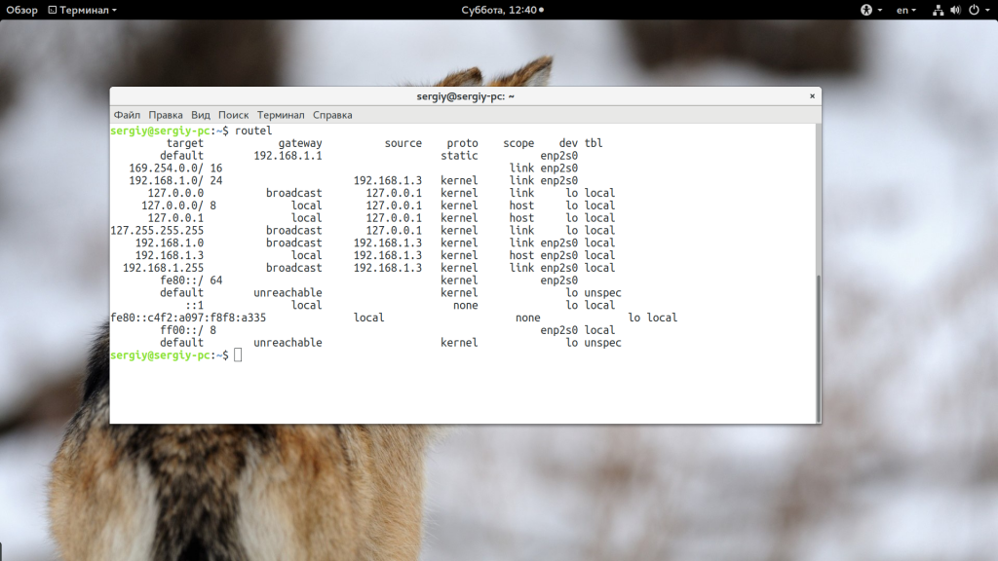Open the clock calendar showing Суббота, 12:40
Screen dimensions: 998x561
pos(501,10)
